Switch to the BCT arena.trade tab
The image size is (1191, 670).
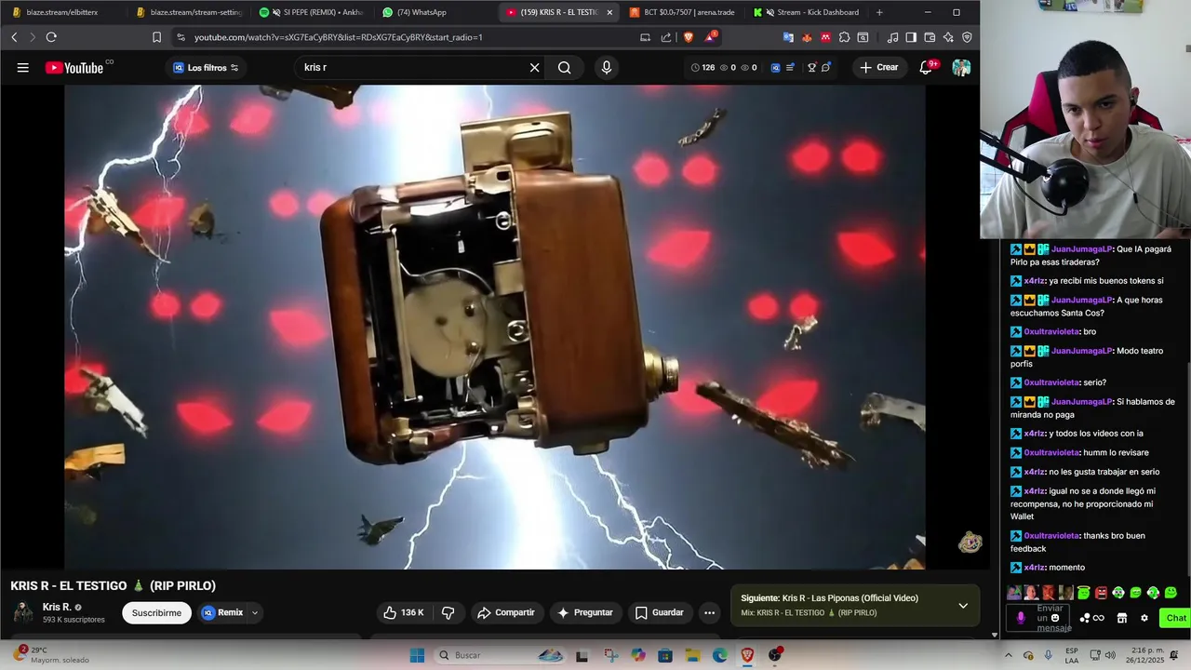pyautogui.click(x=682, y=12)
